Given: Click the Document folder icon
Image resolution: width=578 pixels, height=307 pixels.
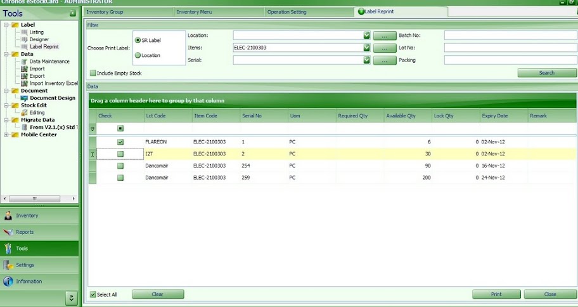Looking at the screenshot, I should click(15, 91).
